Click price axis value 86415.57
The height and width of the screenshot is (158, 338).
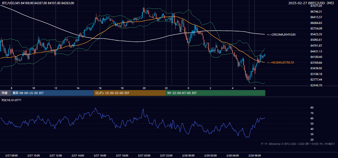tap(316, 17)
